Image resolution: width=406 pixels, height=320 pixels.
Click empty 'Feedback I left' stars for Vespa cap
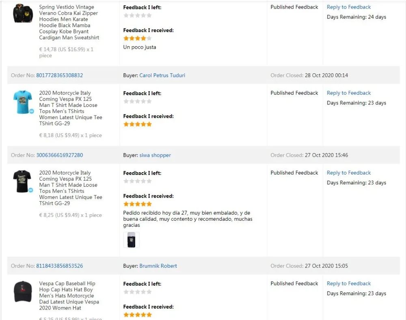(x=137, y=292)
